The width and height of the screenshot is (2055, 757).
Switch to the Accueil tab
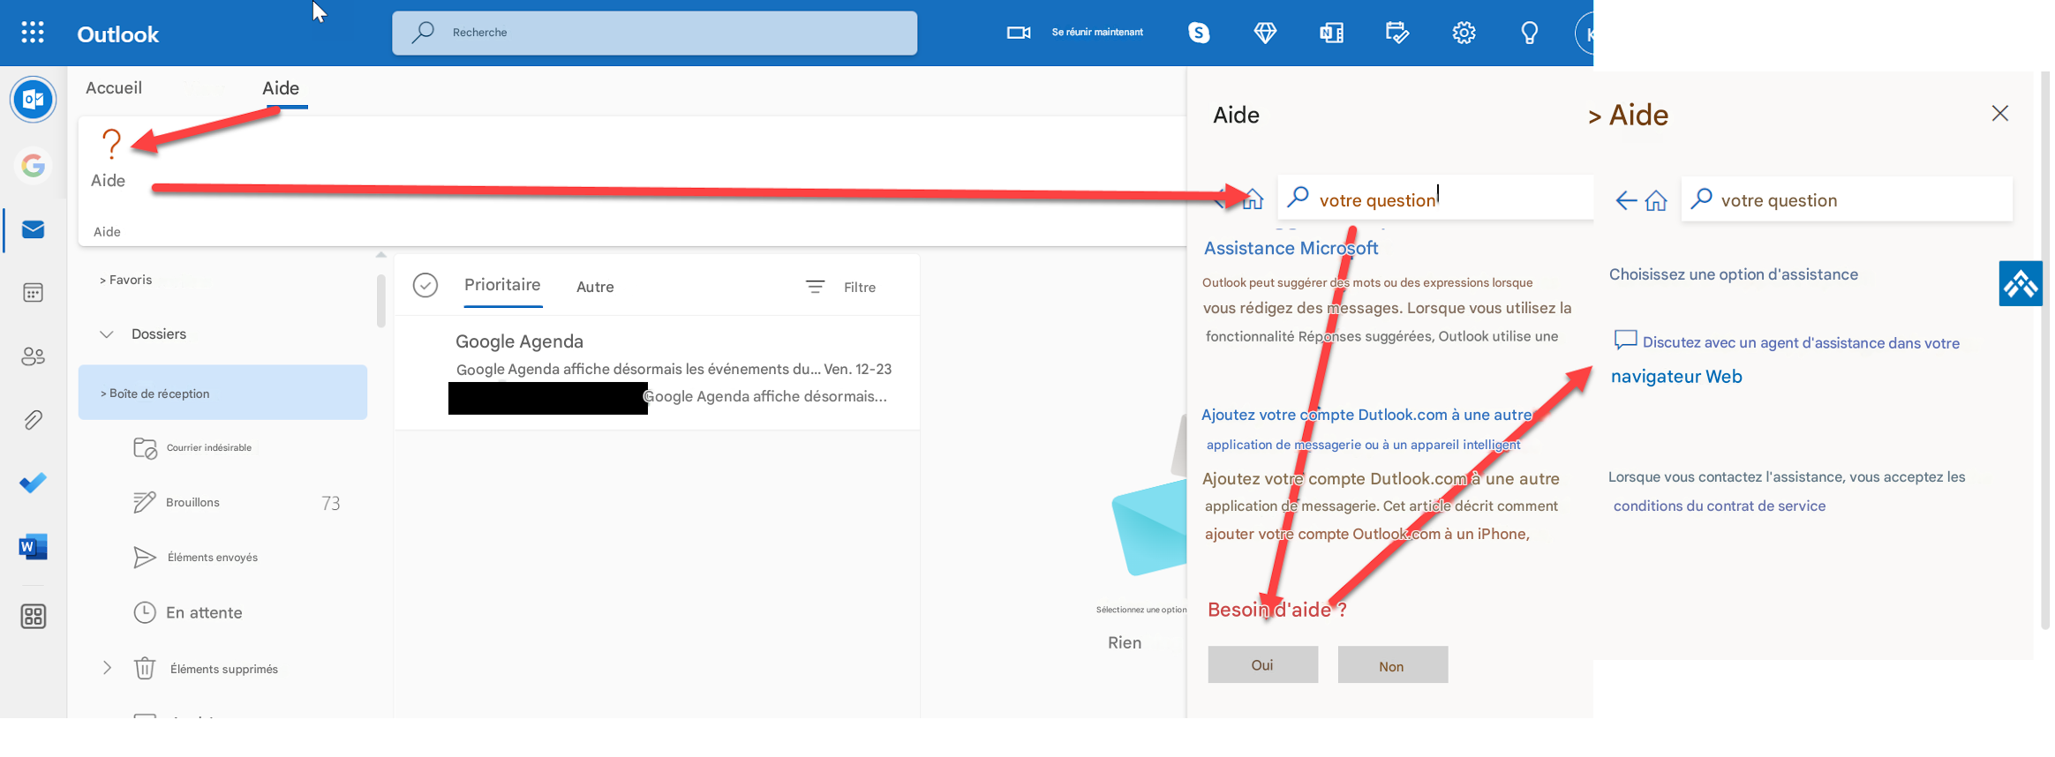pyautogui.click(x=114, y=88)
